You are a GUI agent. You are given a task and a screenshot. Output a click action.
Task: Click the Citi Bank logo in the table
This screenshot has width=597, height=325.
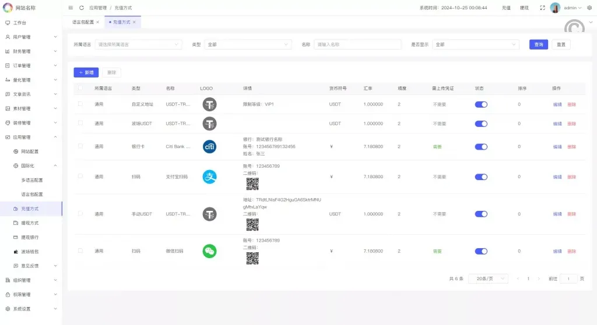coord(209,147)
